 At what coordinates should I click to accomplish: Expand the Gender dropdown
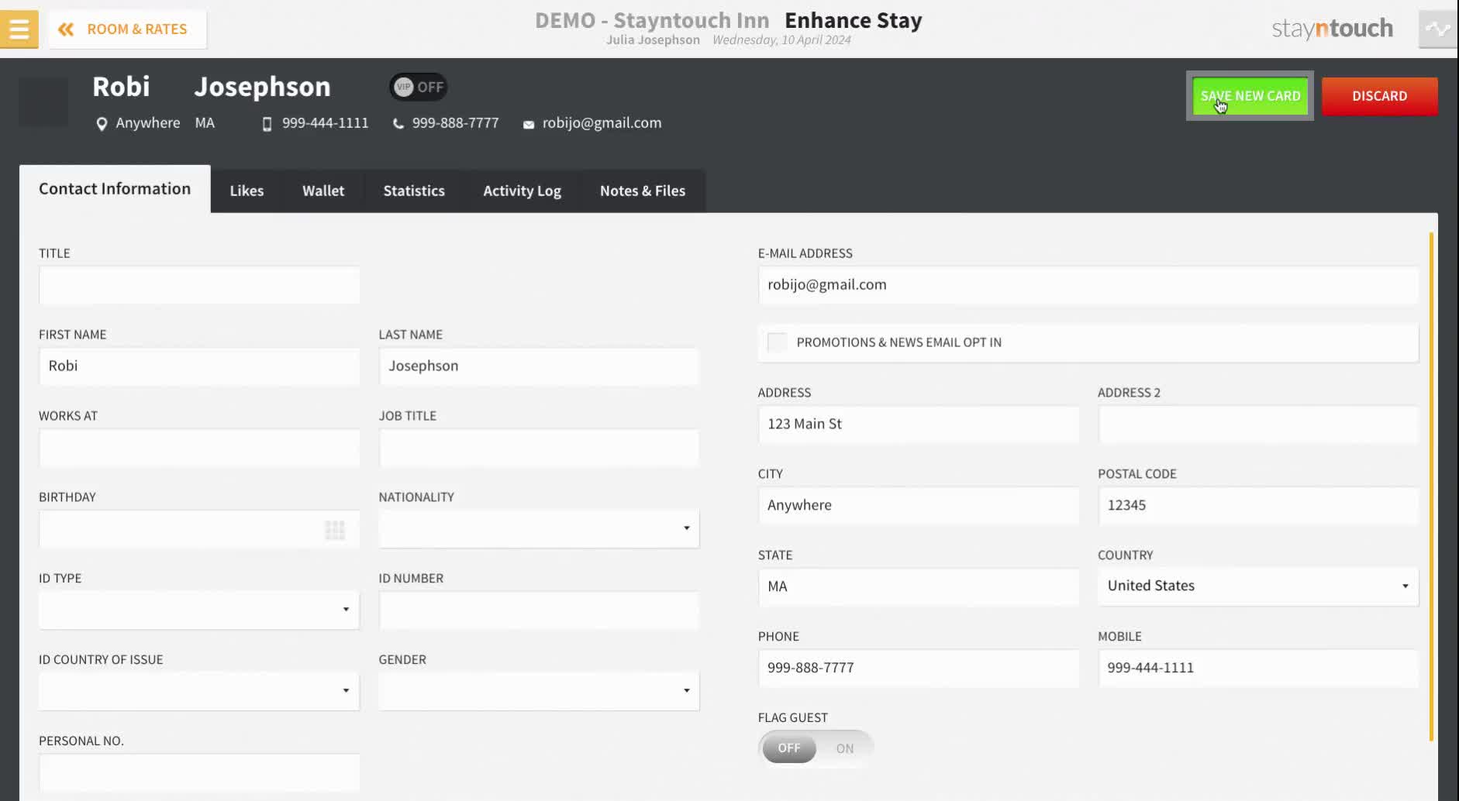point(539,691)
